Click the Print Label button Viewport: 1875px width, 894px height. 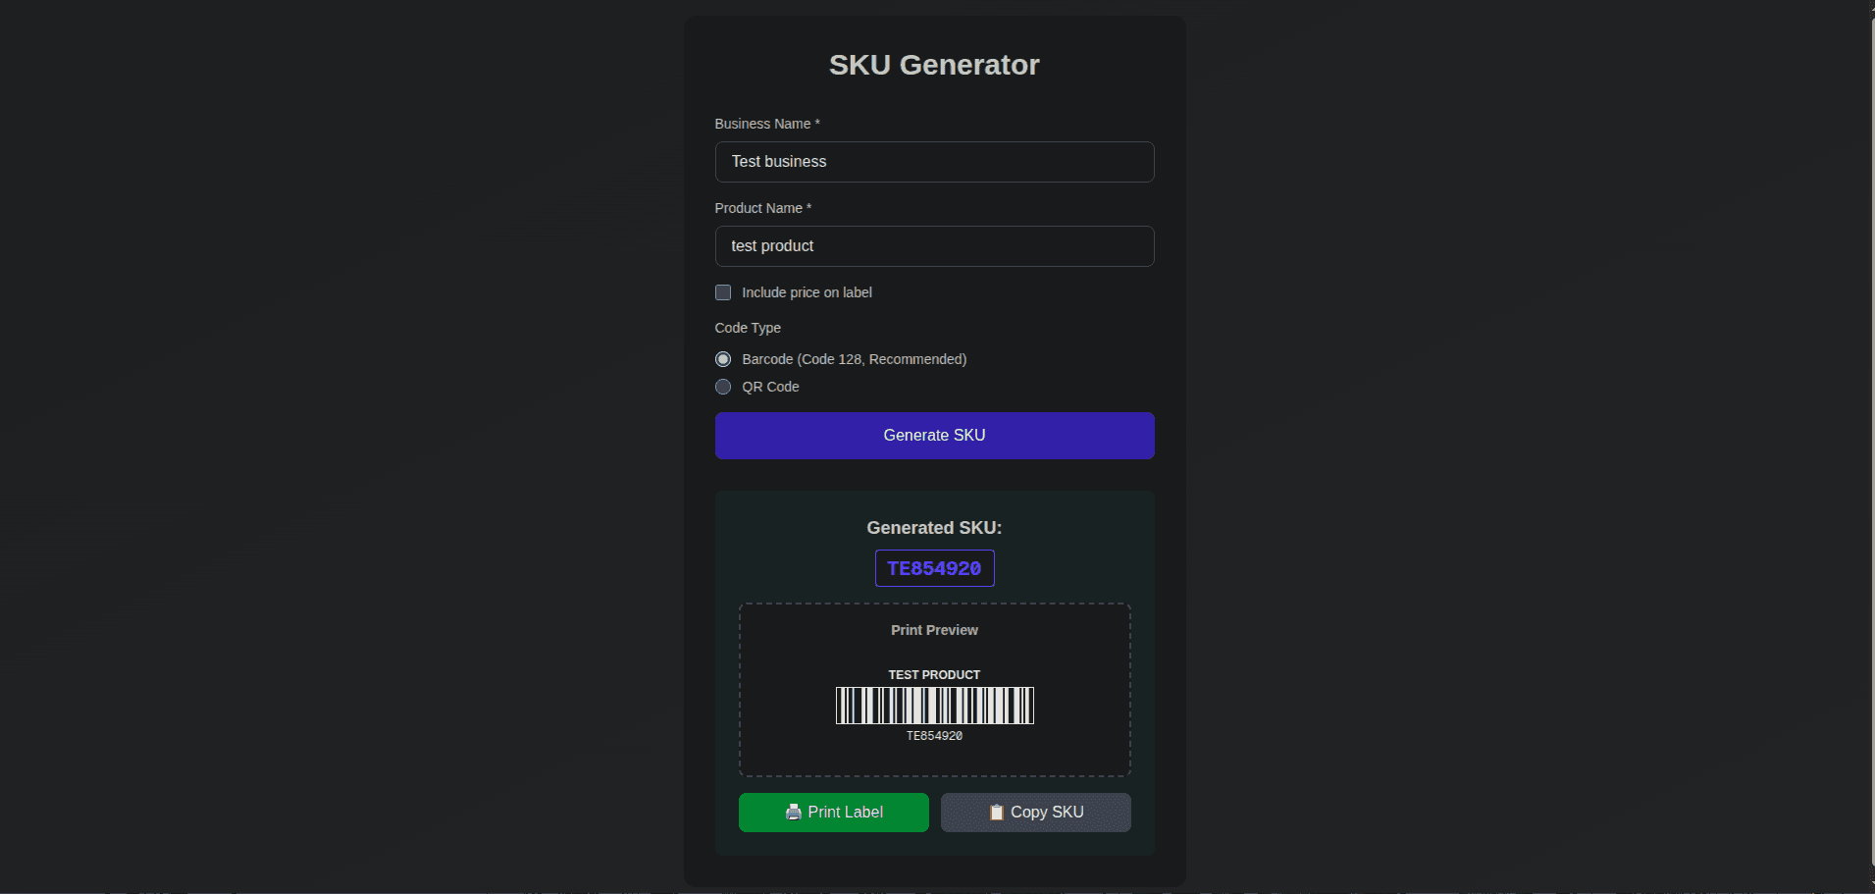pos(833,812)
